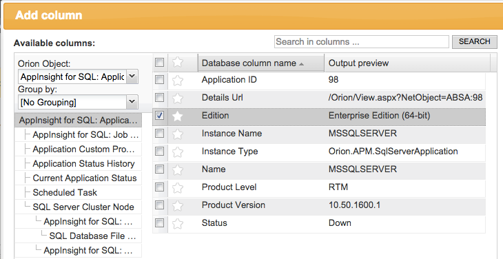
Task: Click the favorite star in the header row
Action: coord(177,62)
